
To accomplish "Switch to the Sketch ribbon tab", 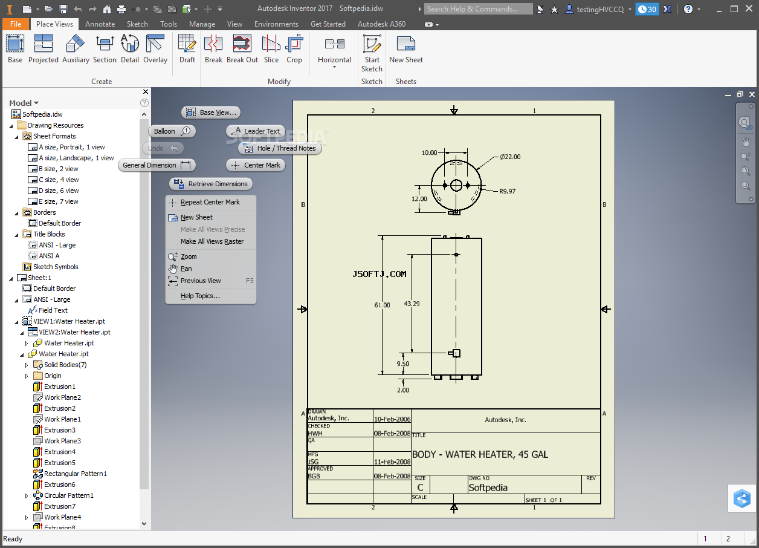I will (137, 24).
